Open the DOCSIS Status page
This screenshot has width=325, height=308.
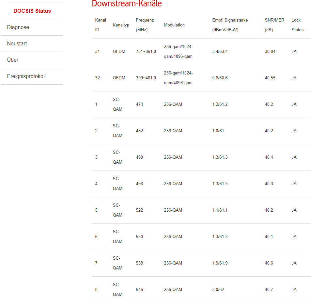coord(31,11)
